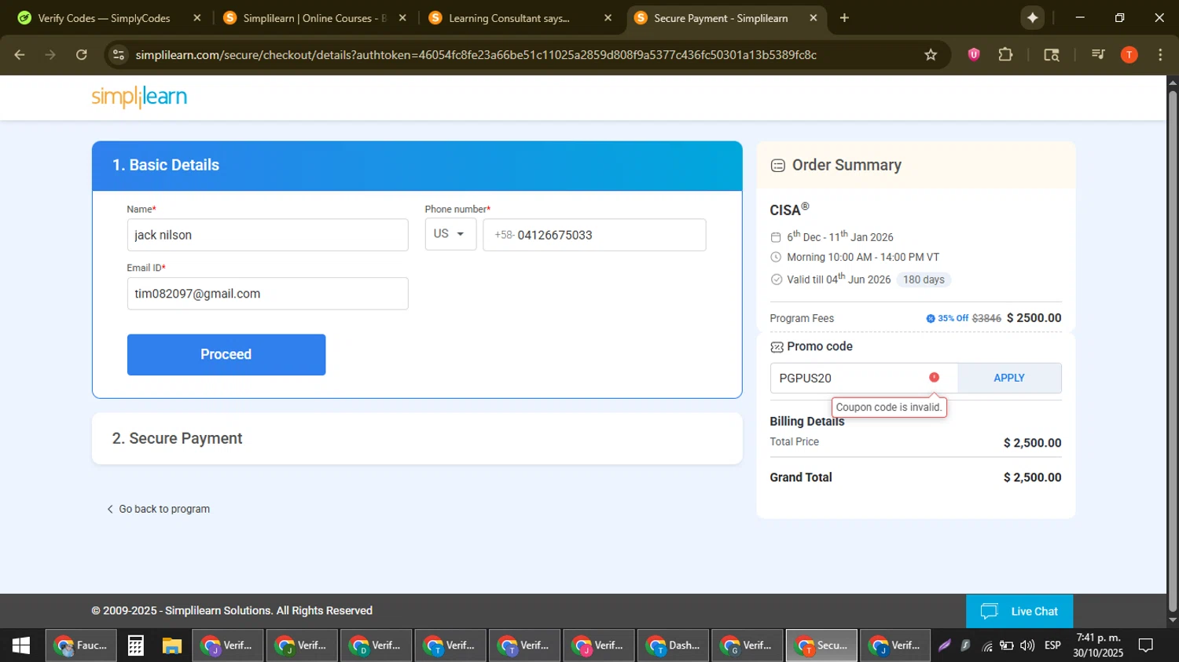Click the Proceed button
The image size is (1179, 662).
(226, 354)
